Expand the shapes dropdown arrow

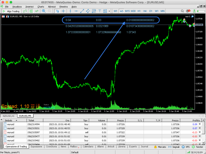point(109,11)
